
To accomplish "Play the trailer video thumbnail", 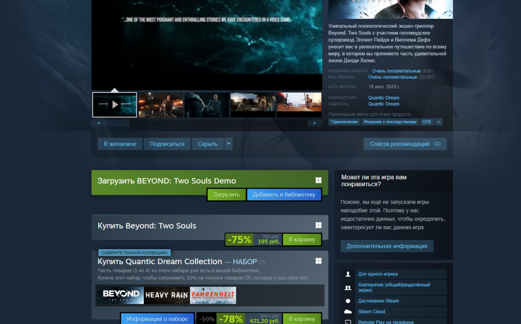I will [x=115, y=105].
